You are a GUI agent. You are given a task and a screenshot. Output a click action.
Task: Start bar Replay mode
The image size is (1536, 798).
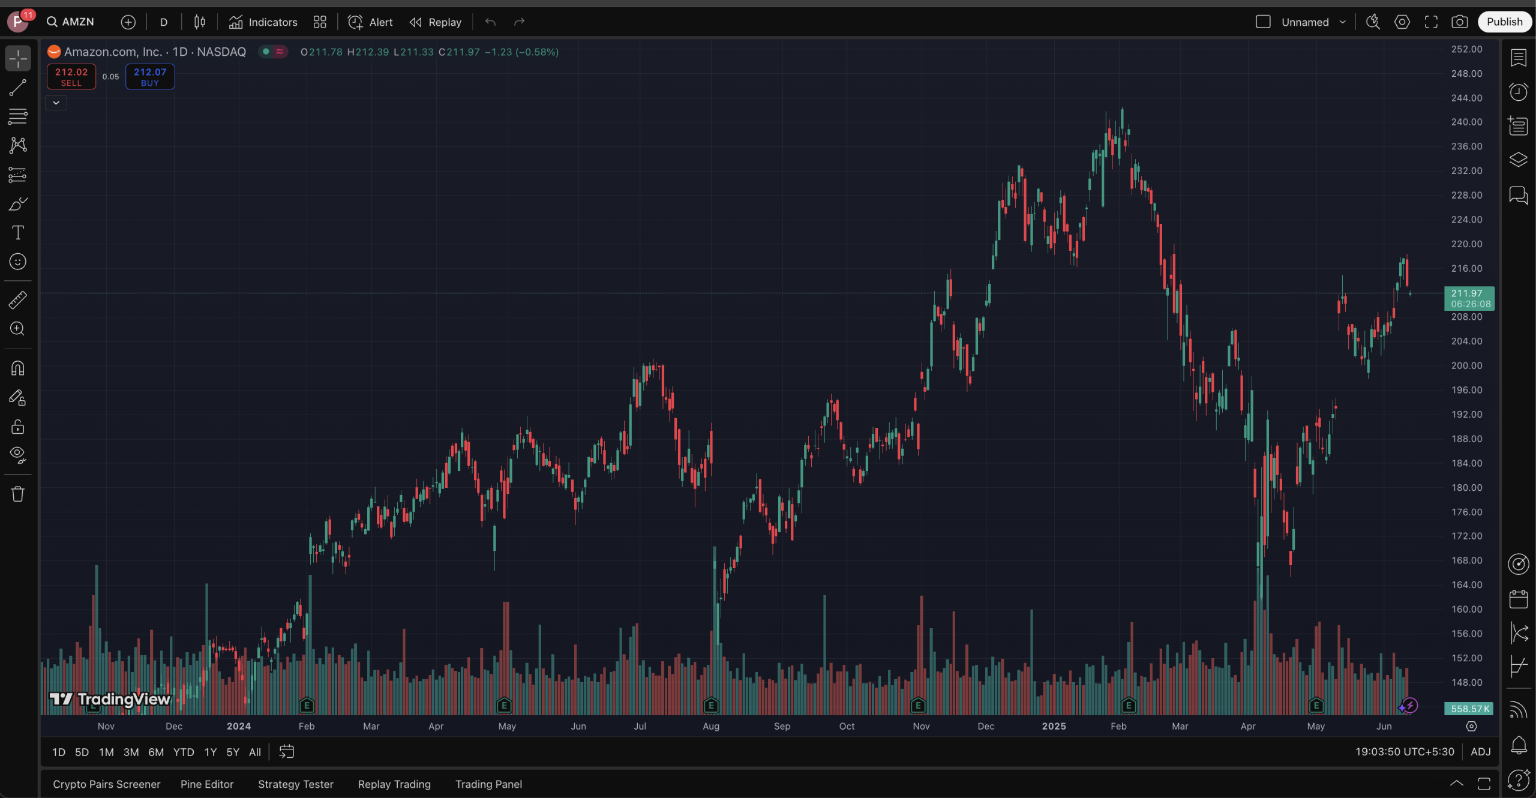(x=436, y=22)
